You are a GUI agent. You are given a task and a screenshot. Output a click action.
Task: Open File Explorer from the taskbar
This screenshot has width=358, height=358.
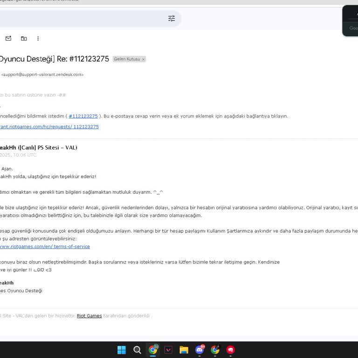[x=184, y=350]
